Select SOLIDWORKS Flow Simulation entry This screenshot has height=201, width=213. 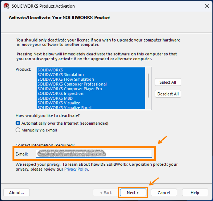pyautogui.click(x=65, y=79)
